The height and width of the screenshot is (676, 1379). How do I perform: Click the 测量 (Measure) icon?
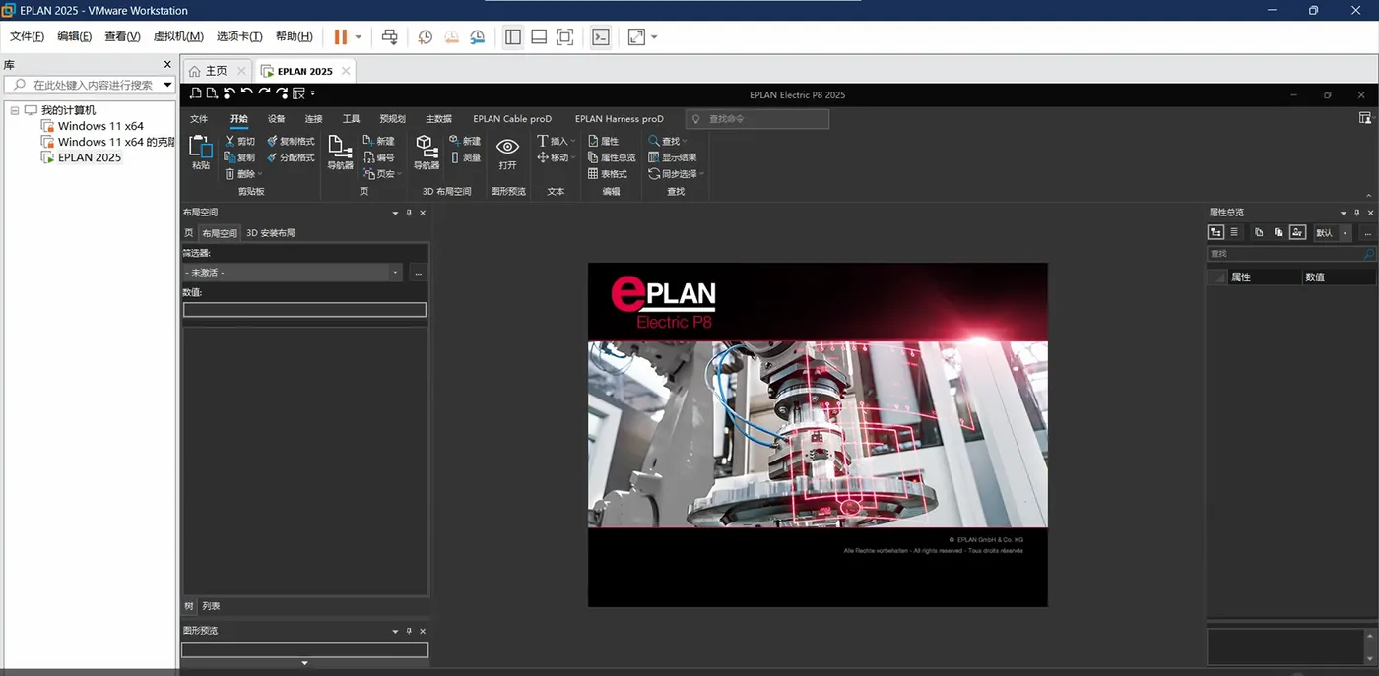point(455,156)
